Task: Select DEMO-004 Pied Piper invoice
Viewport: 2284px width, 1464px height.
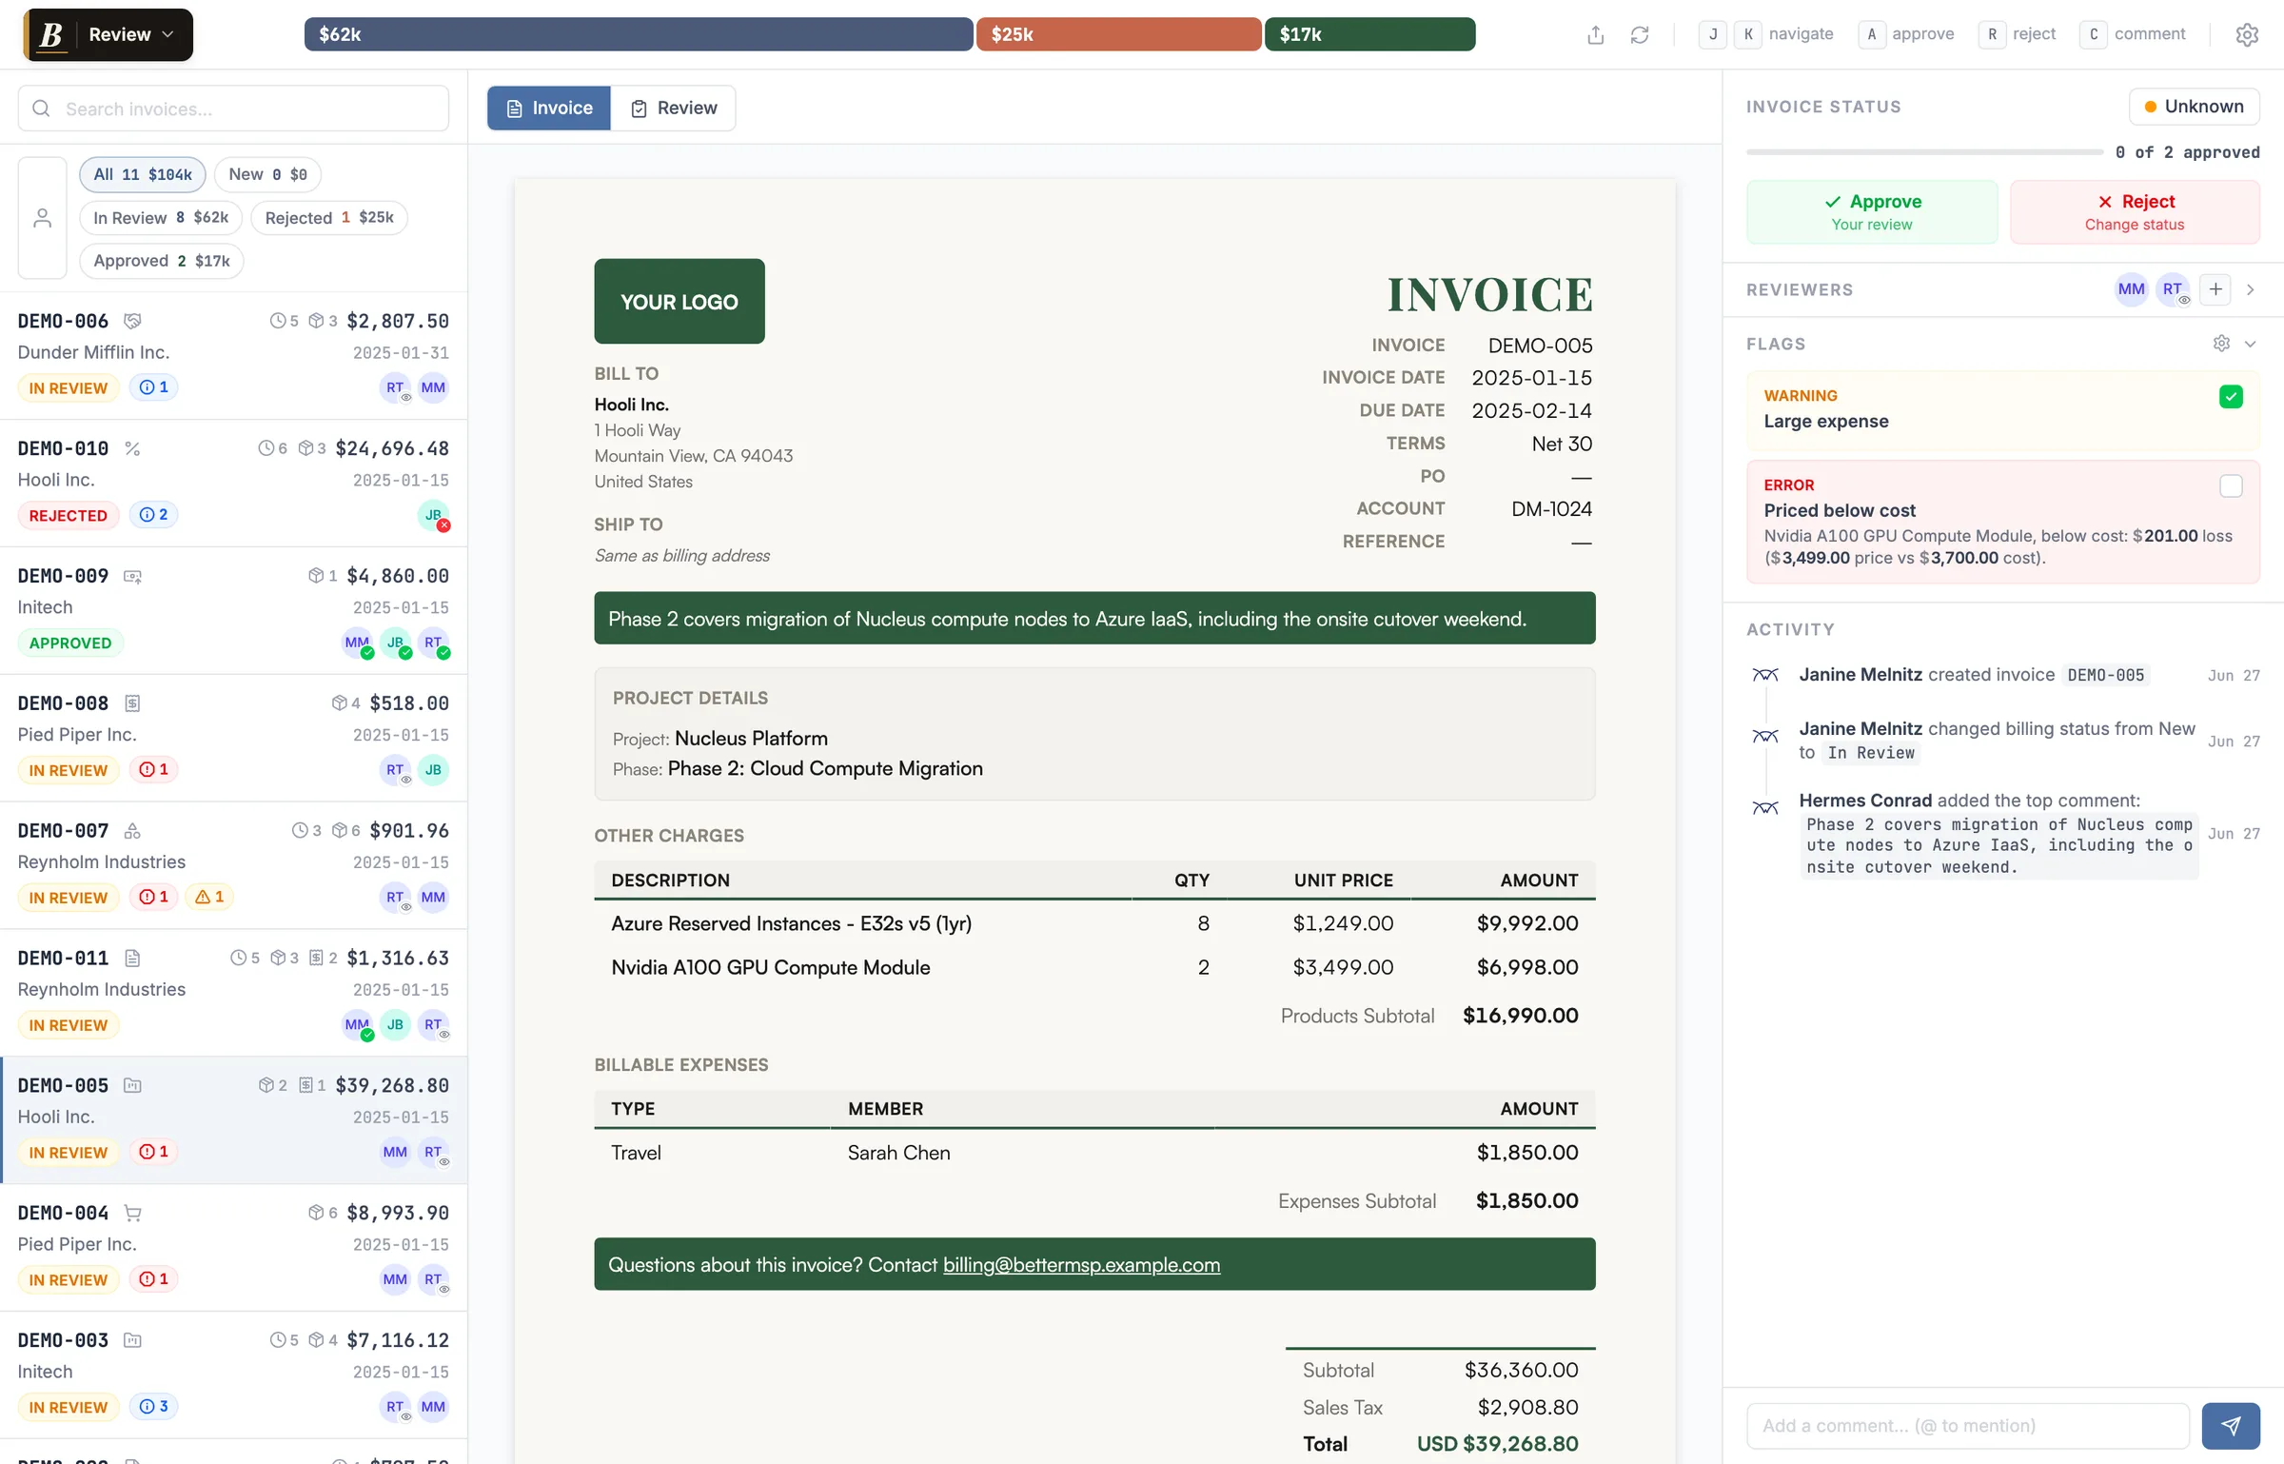Action: pyautogui.click(x=233, y=1248)
